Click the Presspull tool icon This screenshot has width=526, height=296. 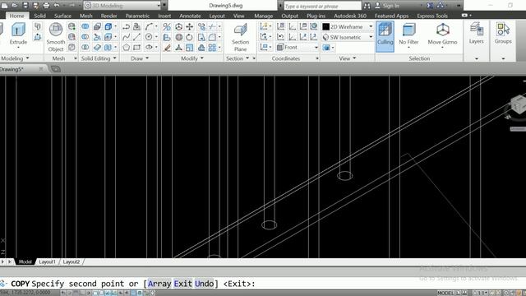[x=38, y=37]
